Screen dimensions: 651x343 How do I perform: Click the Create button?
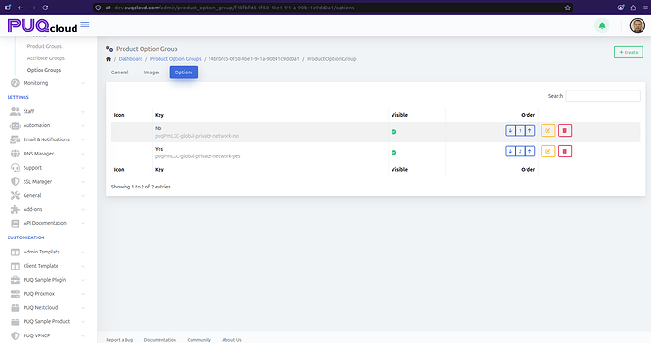pos(628,52)
